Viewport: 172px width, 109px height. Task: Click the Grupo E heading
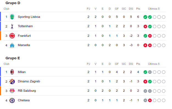coord(13,58)
